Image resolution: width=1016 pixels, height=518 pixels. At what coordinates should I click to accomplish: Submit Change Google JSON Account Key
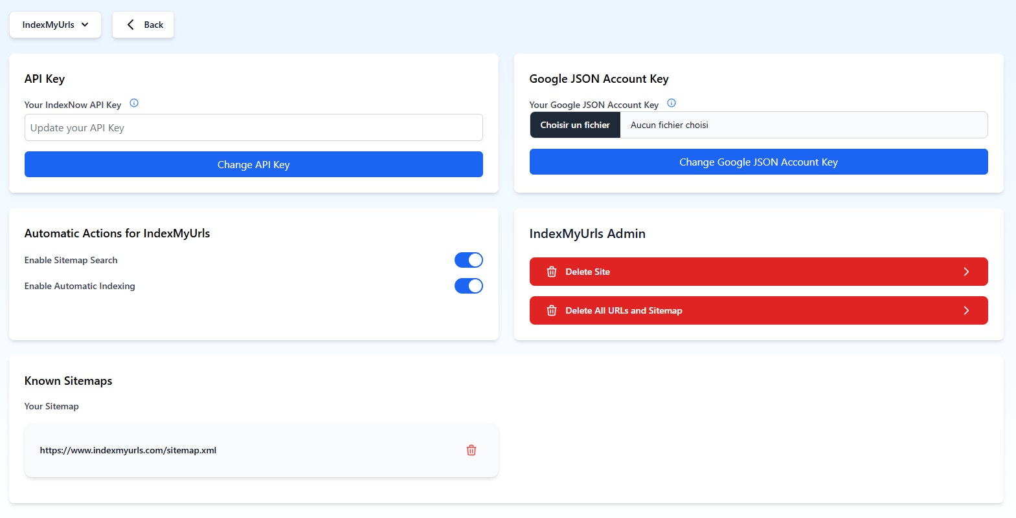[x=759, y=162]
